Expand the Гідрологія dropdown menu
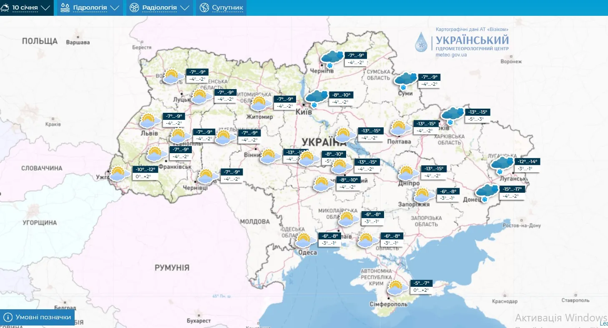Viewport: 608px width, 328px height. tap(90, 8)
